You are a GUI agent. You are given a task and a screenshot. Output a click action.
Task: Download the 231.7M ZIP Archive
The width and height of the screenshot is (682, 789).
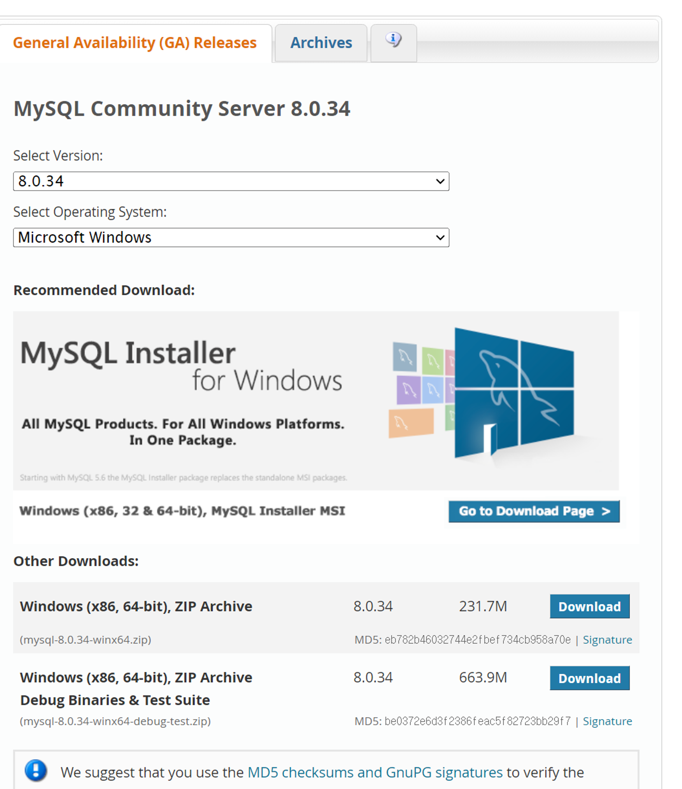point(589,606)
